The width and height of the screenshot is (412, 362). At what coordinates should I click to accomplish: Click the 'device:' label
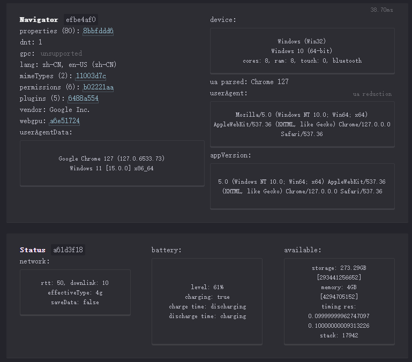tap(223, 20)
